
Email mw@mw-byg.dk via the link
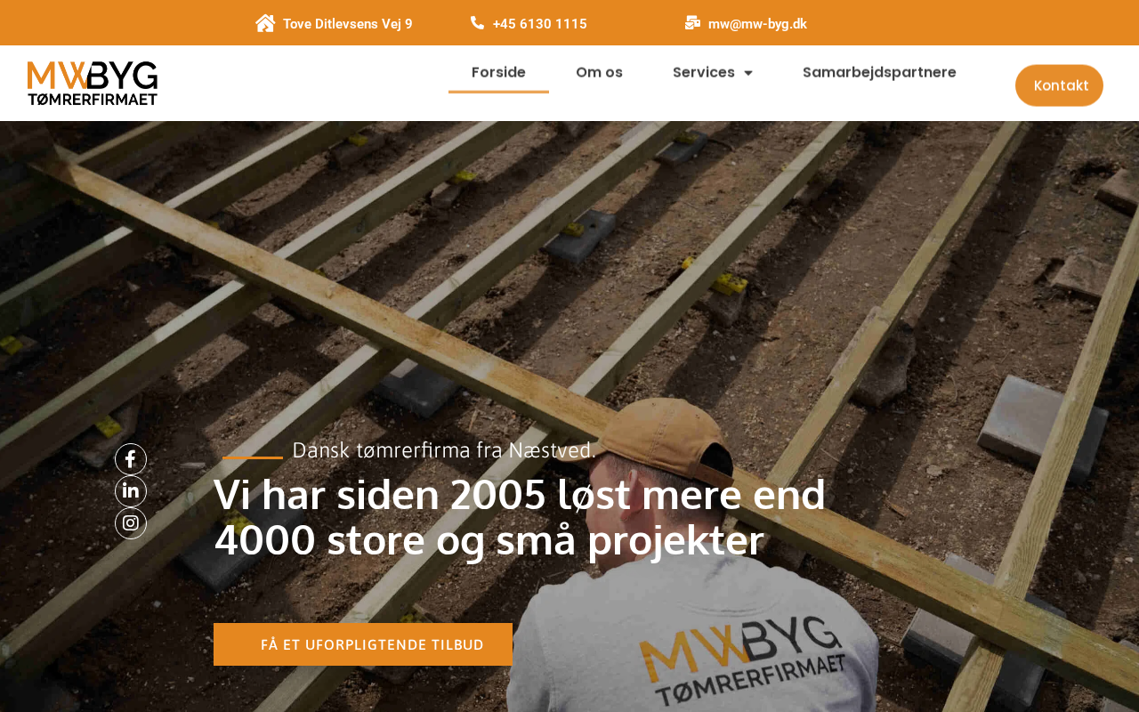click(757, 24)
